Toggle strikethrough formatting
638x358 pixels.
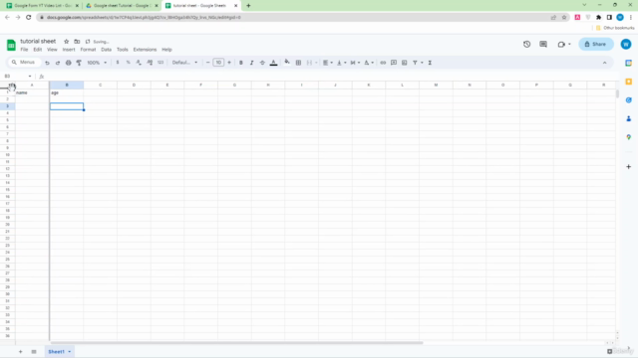pyautogui.click(x=262, y=63)
